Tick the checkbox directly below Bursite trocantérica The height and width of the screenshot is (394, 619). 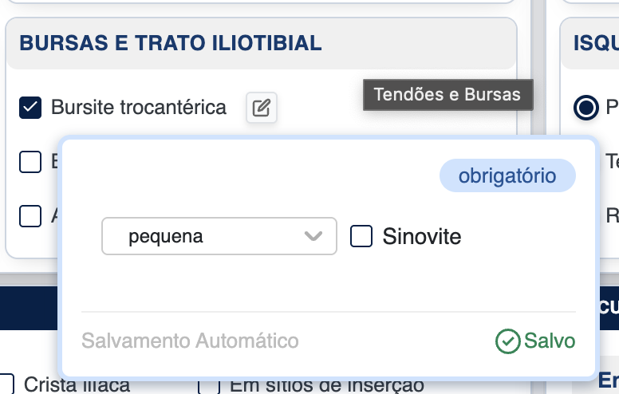30,162
